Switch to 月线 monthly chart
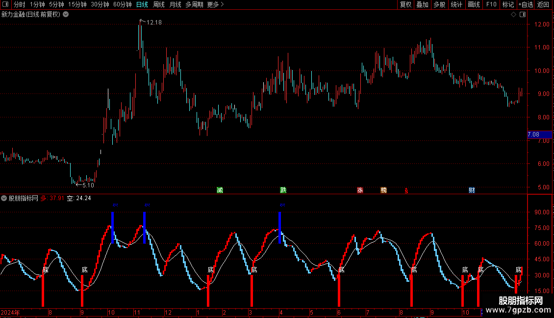 [x=175, y=4]
